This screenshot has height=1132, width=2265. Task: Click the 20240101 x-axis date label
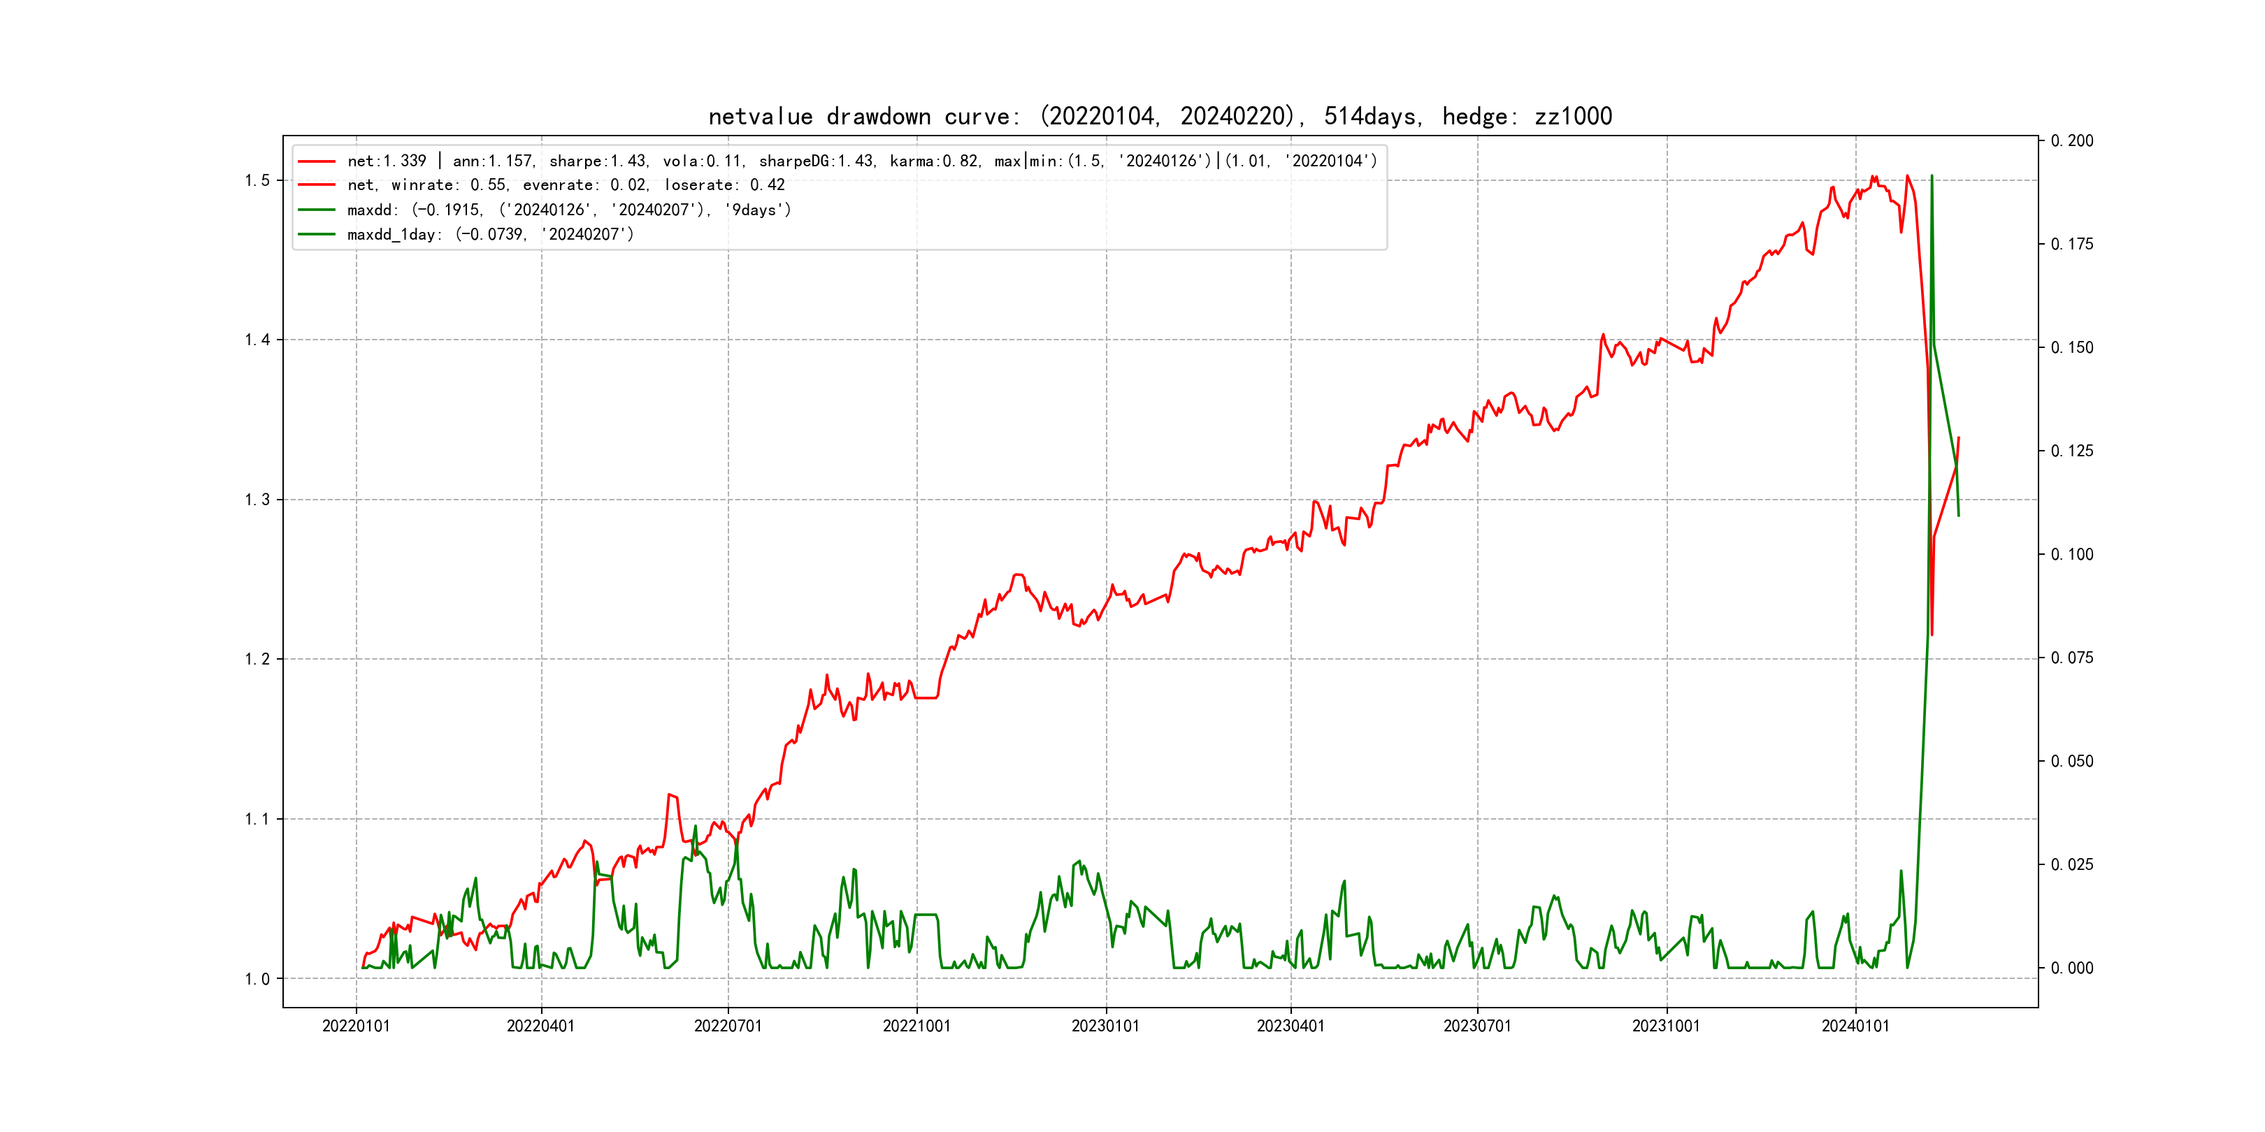coord(1855,1026)
